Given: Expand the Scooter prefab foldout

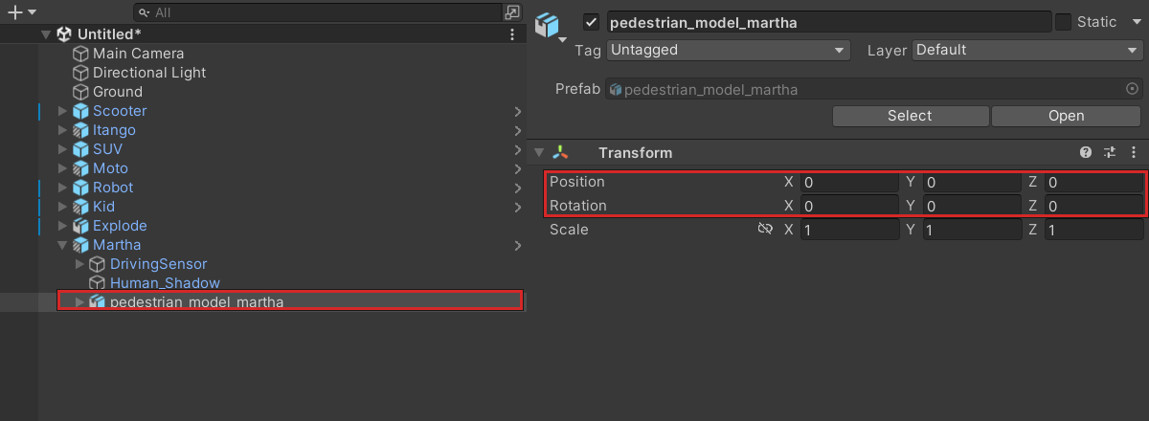Looking at the screenshot, I should pos(63,111).
